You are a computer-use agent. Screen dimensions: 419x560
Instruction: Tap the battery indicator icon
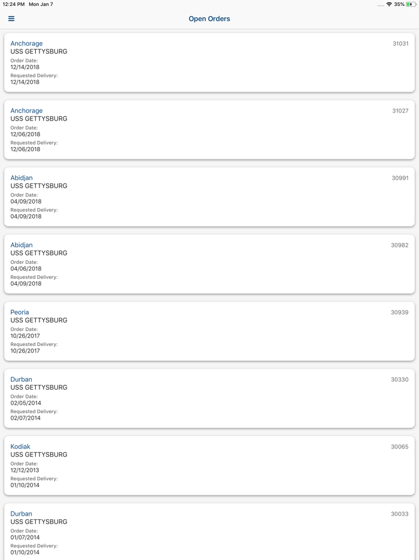411,4
